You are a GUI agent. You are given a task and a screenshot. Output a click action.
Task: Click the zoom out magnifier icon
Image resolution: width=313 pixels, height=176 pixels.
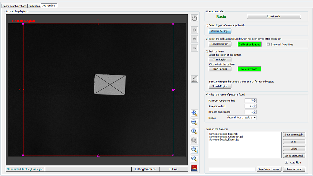194,122
